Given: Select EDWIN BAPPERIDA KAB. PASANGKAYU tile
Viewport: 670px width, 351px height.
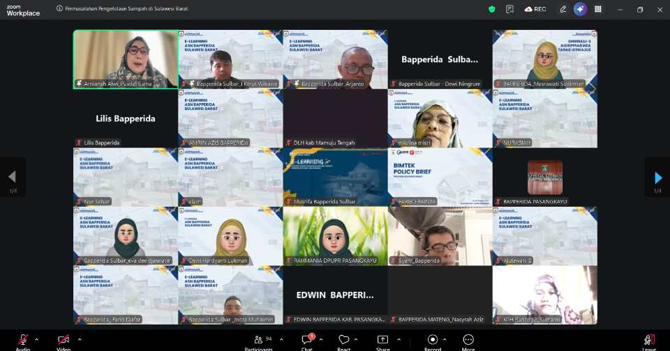Looking at the screenshot, I should coord(336,295).
